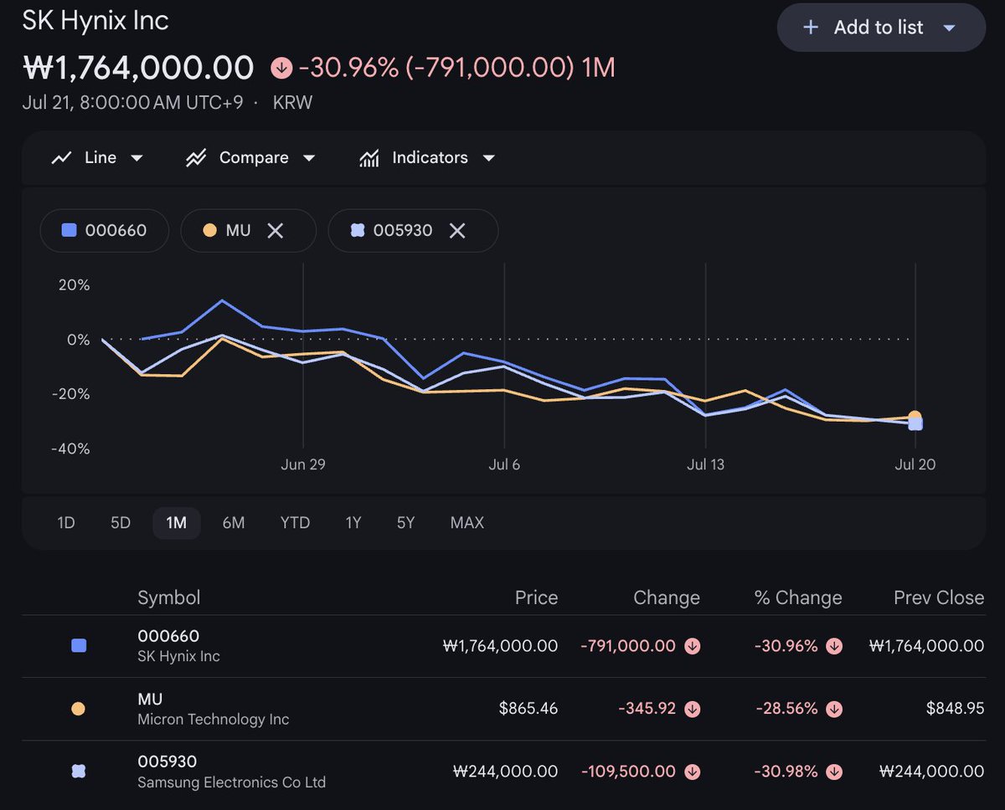This screenshot has height=810, width=1005.
Task: Select the 6M time range
Action: (x=234, y=523)
